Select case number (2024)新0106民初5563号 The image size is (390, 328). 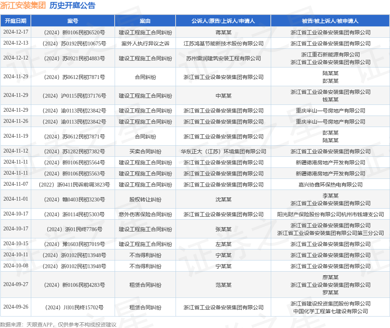tap(74, 174)
